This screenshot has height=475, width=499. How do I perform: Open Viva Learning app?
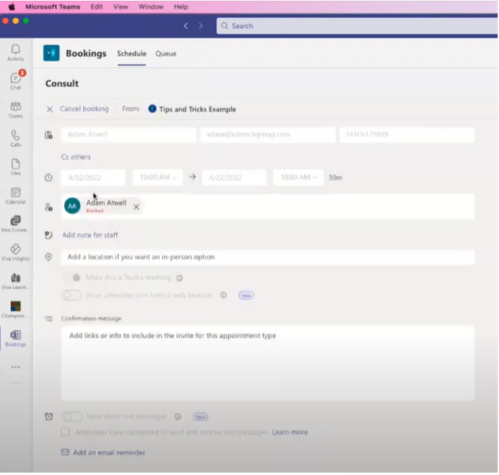click(x=16, y=281)
